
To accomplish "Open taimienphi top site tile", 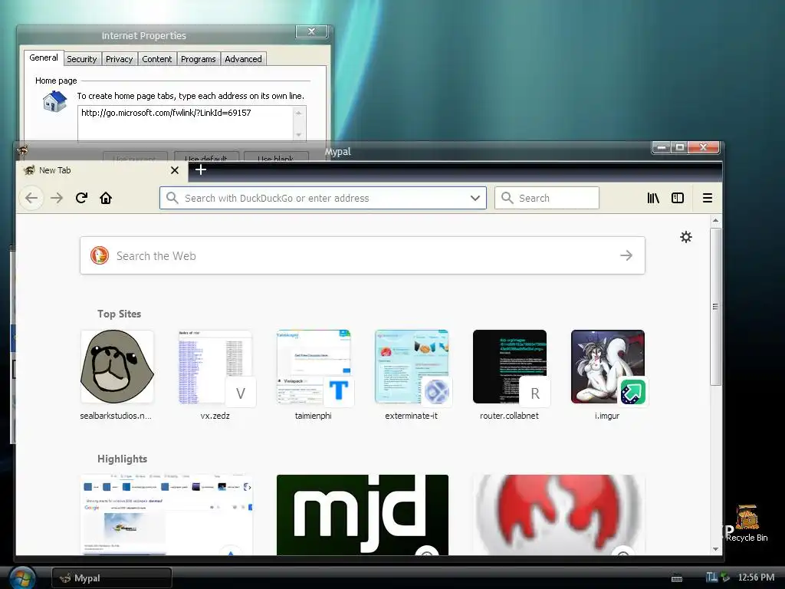I will (x=313, y=374).
